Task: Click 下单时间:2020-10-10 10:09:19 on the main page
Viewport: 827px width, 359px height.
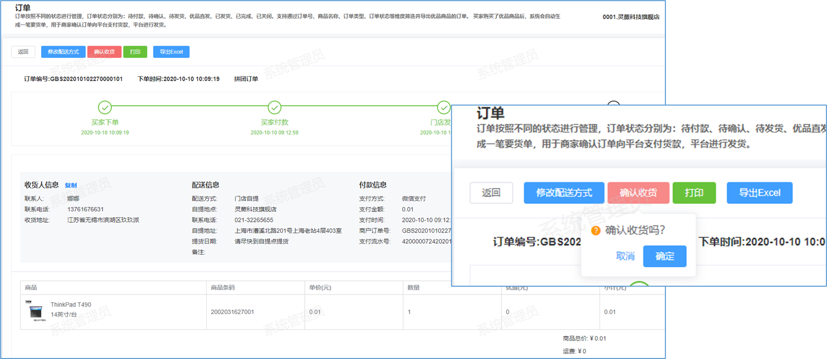Action: coord(178,79)
